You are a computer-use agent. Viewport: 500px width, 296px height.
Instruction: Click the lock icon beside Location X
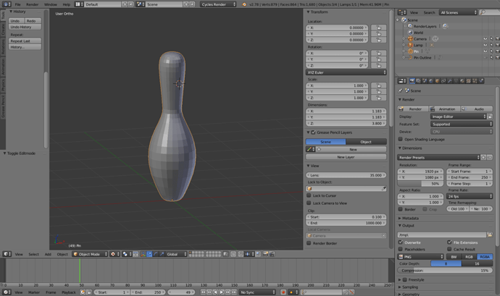379,28
